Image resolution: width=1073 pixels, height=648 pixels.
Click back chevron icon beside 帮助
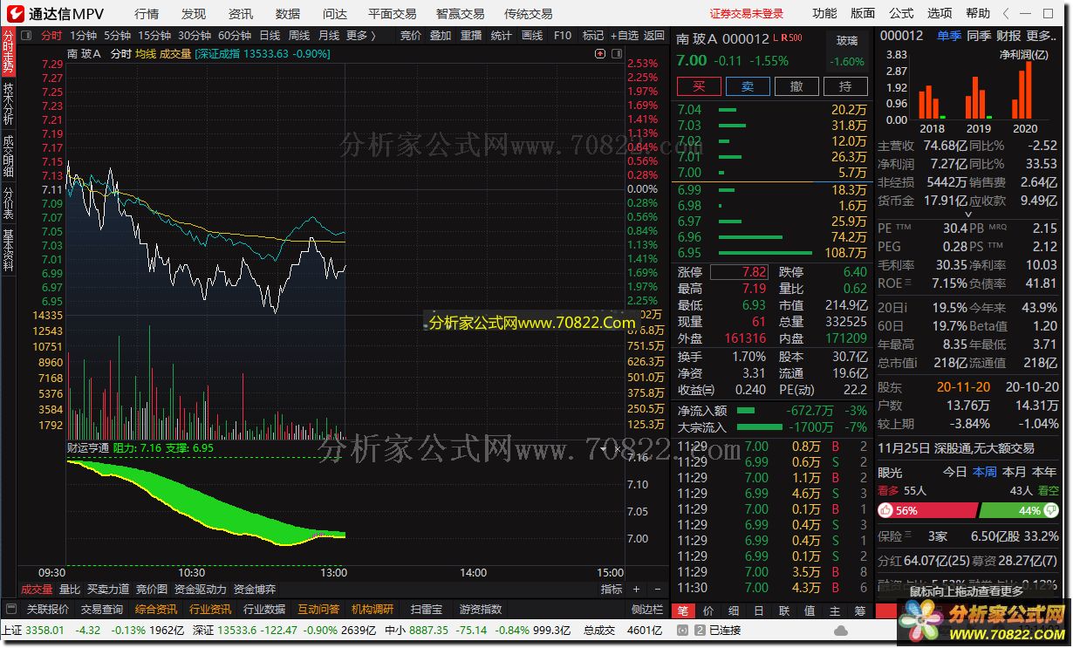click(1007, 14)
